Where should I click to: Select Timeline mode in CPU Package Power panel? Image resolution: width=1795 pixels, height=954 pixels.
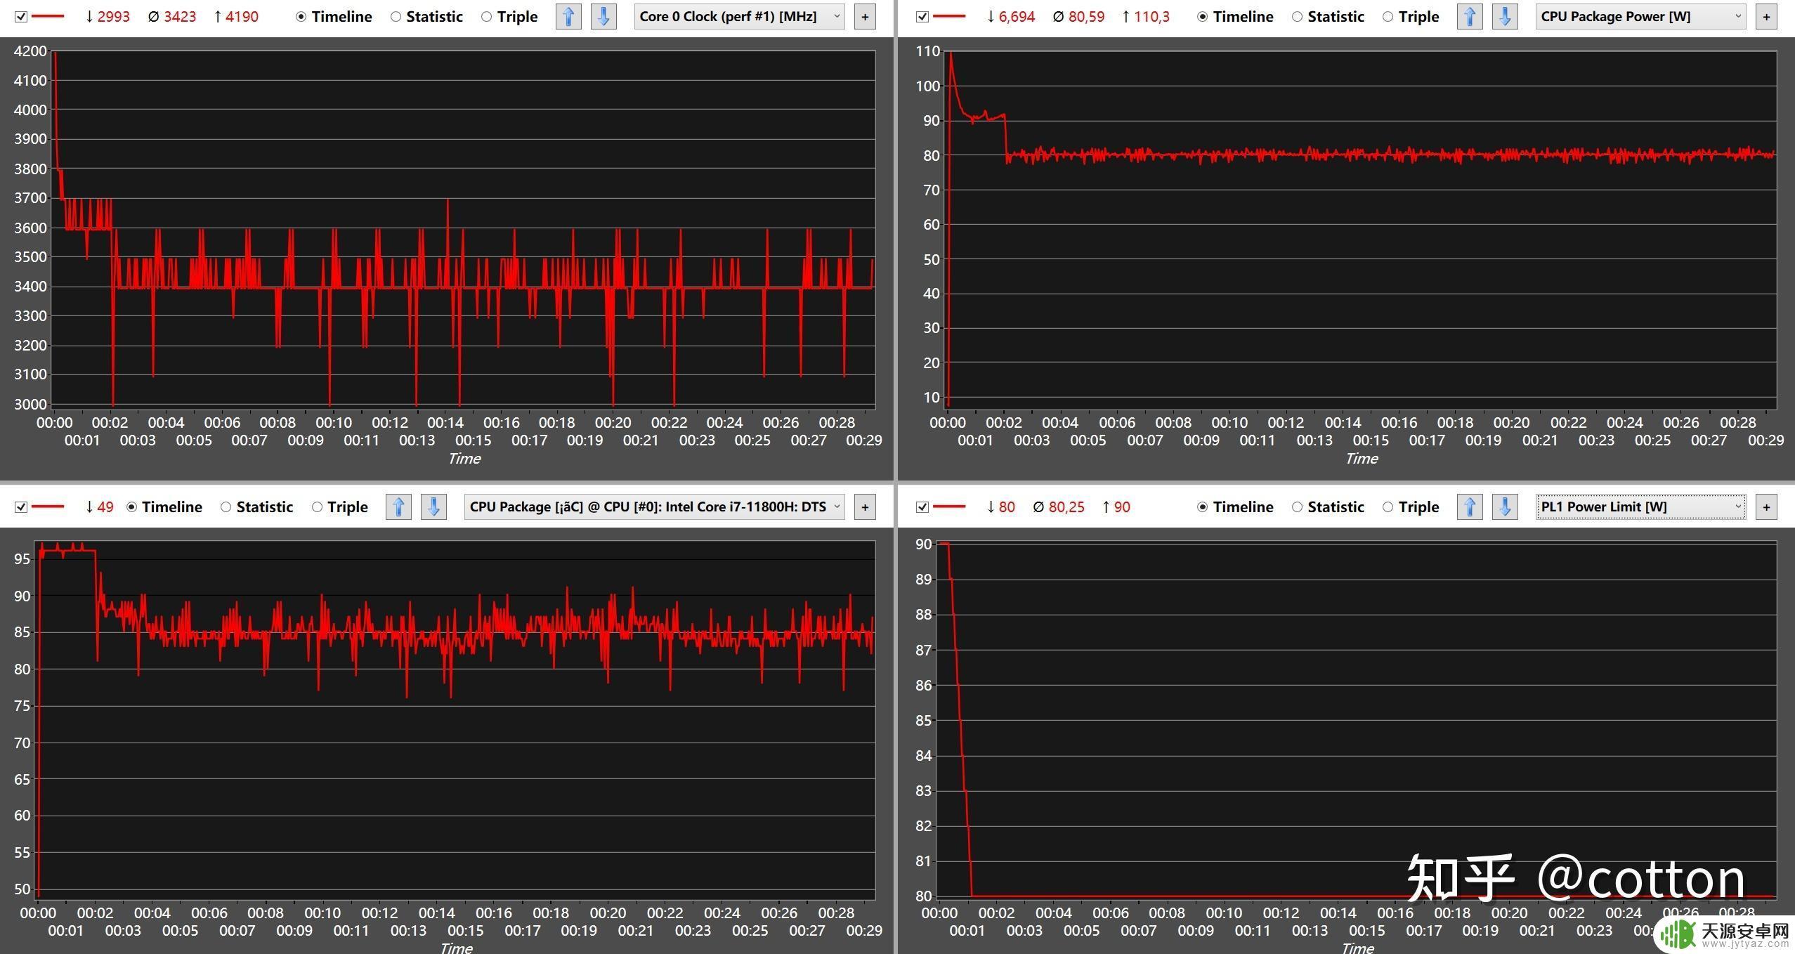click(x=1235, y=16)
